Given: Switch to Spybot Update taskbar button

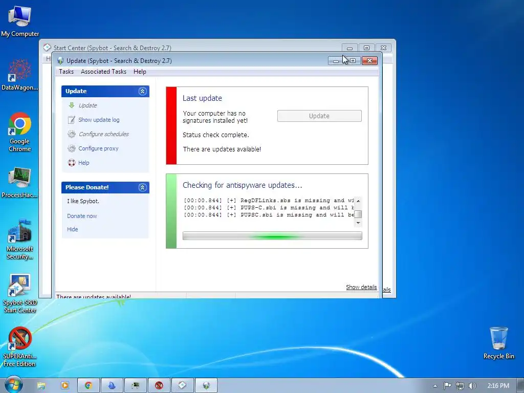Looking at the screenshot, I should (206, 386).
